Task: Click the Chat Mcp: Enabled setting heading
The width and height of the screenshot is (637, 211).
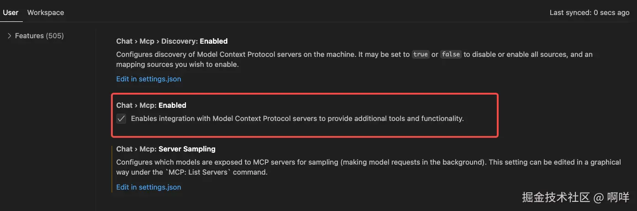Action: pos(151,105)
